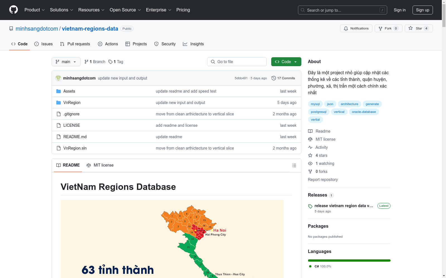The width and height of the screenshot is (446, 278).
Task: Open commit 5dbb481 hash link
Action: click(x=241, y=78)
